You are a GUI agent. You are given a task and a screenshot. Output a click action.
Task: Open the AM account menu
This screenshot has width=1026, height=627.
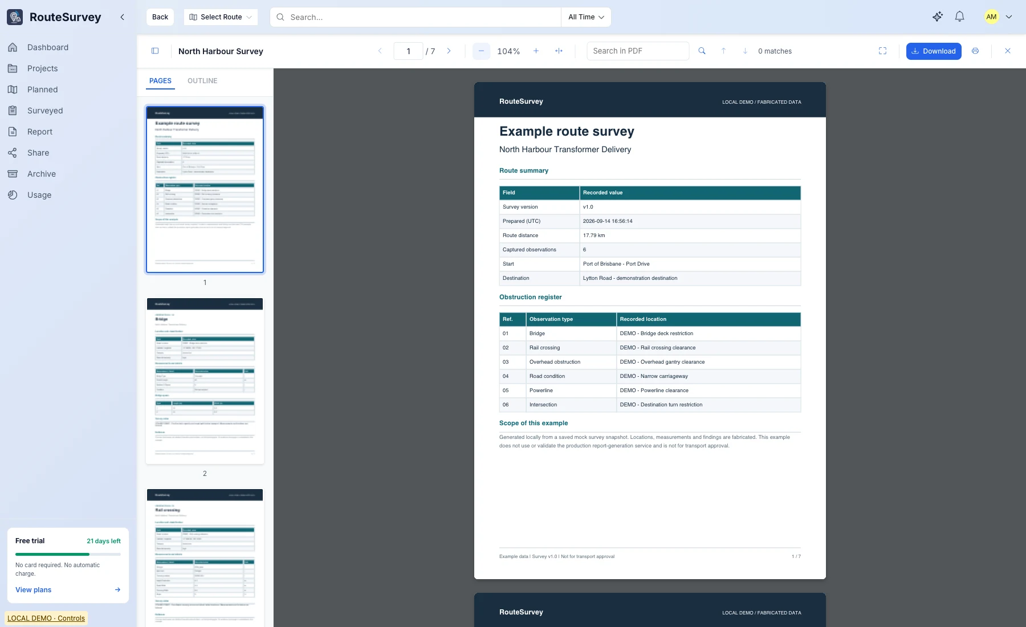tap(1009, 17)
